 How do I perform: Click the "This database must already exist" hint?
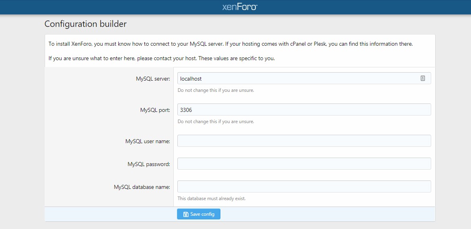click(x=212, y=199)
